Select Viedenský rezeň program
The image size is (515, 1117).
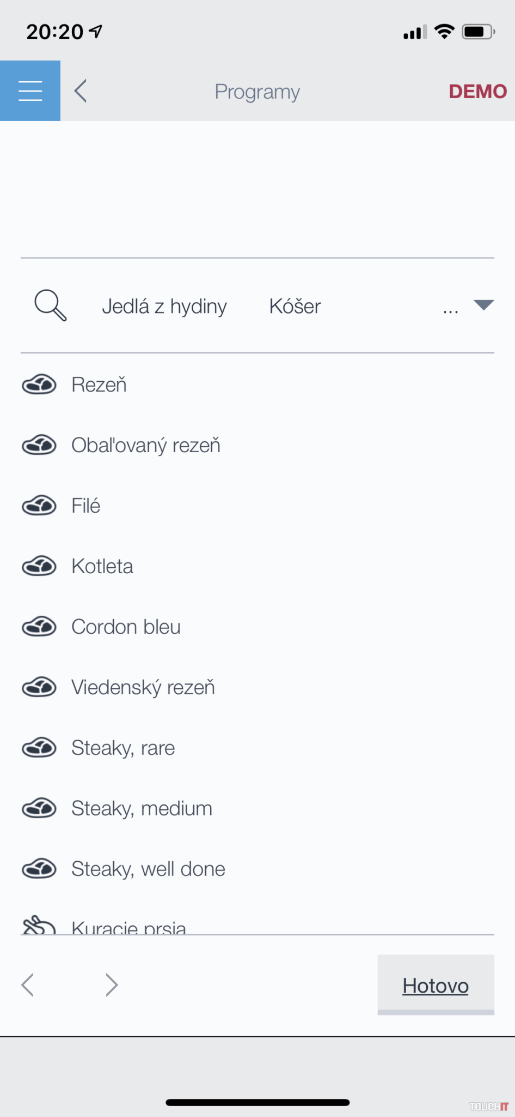143,688
